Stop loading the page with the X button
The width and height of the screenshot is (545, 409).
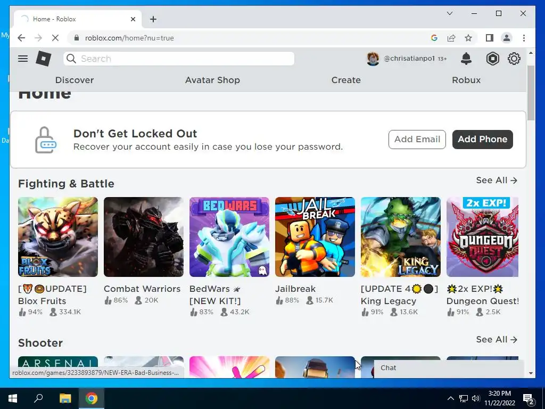tap(55, 38)
